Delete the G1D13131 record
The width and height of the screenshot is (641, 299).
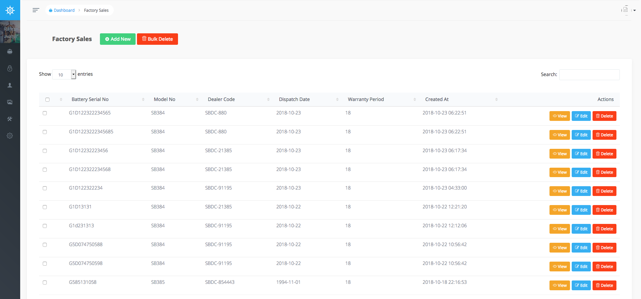coord(604,210)
